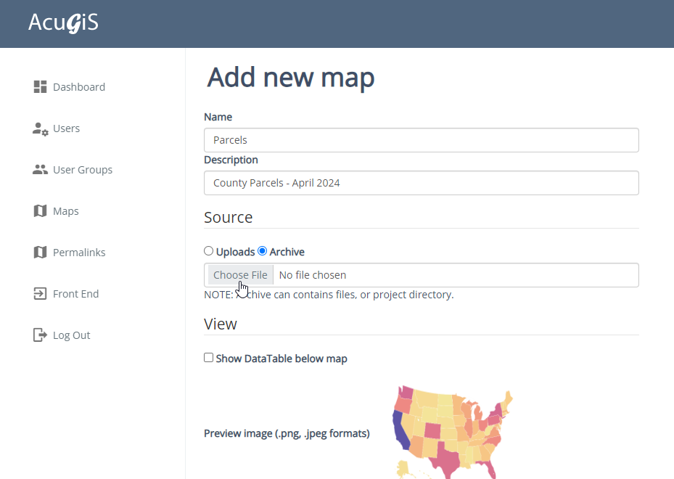Open the Permalinks sidebar link

click(79, 253)
